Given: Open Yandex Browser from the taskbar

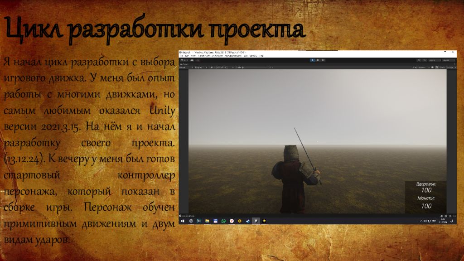Looking at the screenshot, I should tap(232, 221).
